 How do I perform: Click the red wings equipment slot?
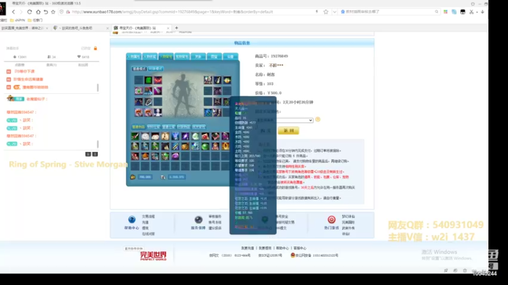pyautogui.click(x=157, y=80)
